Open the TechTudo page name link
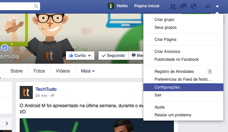 [x=46, y=89]
